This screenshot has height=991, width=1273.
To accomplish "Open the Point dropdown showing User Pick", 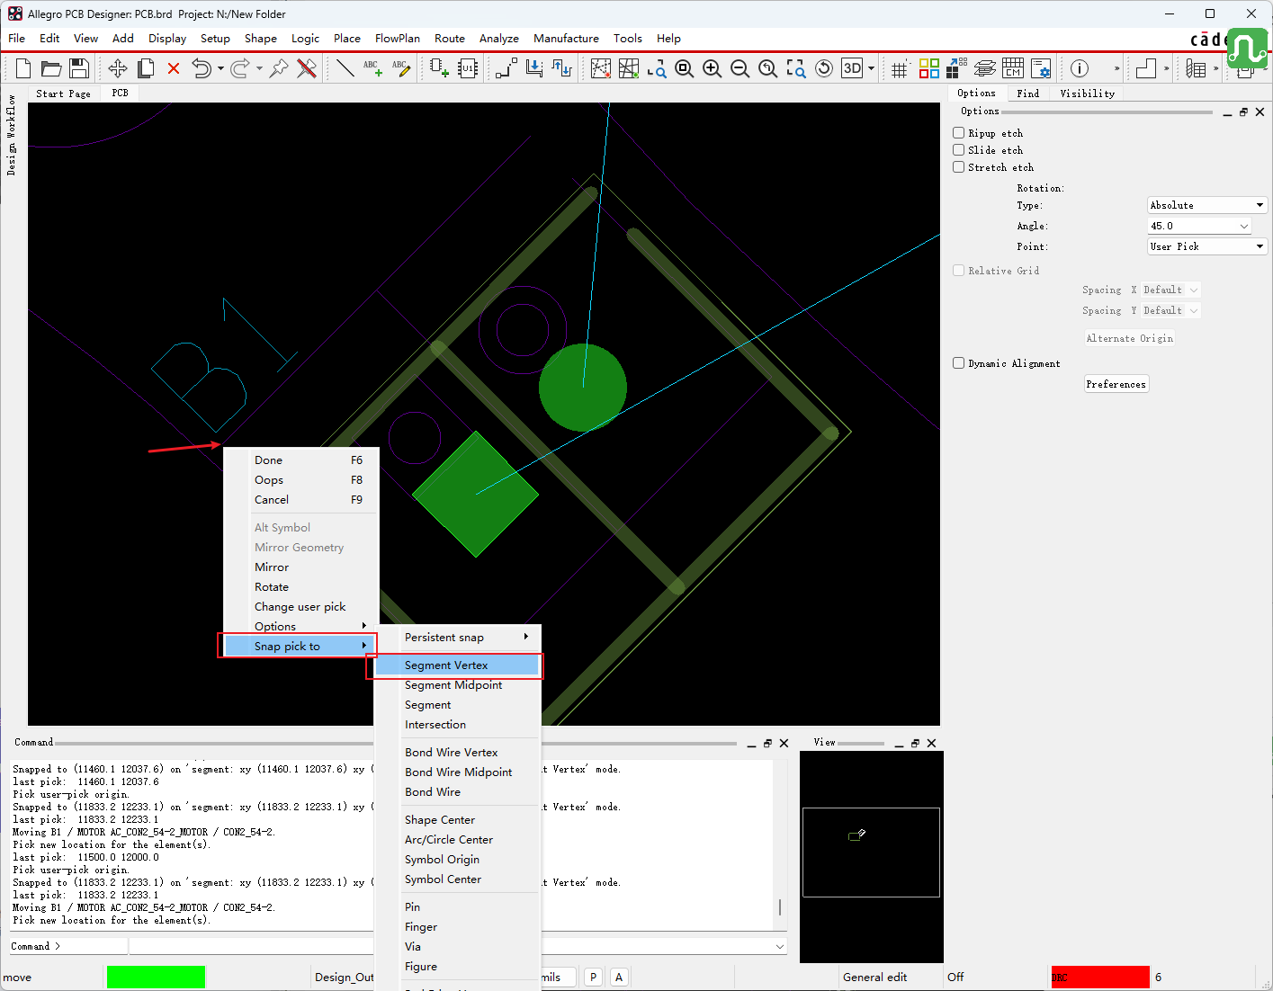I will [x=1207, y=246].
